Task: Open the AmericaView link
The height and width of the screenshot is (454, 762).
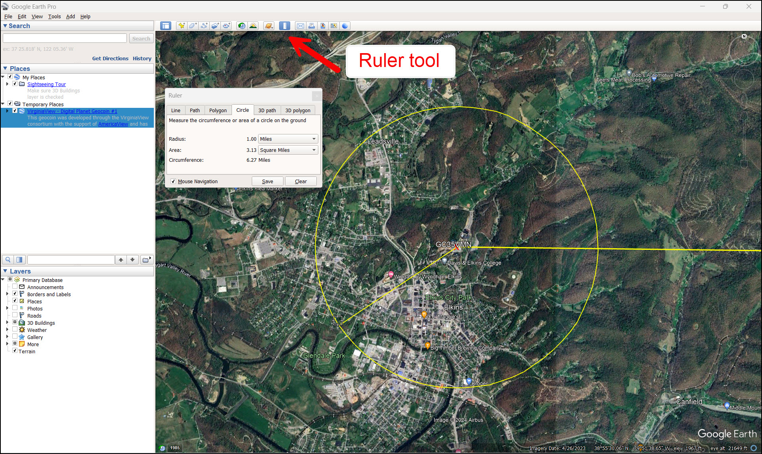Action: pos(113,124)
